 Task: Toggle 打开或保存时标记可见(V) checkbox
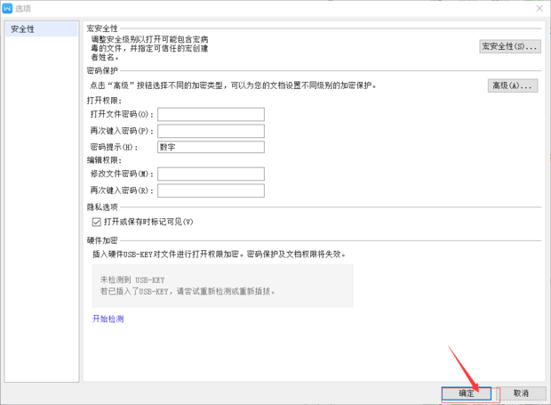(96, 222)
